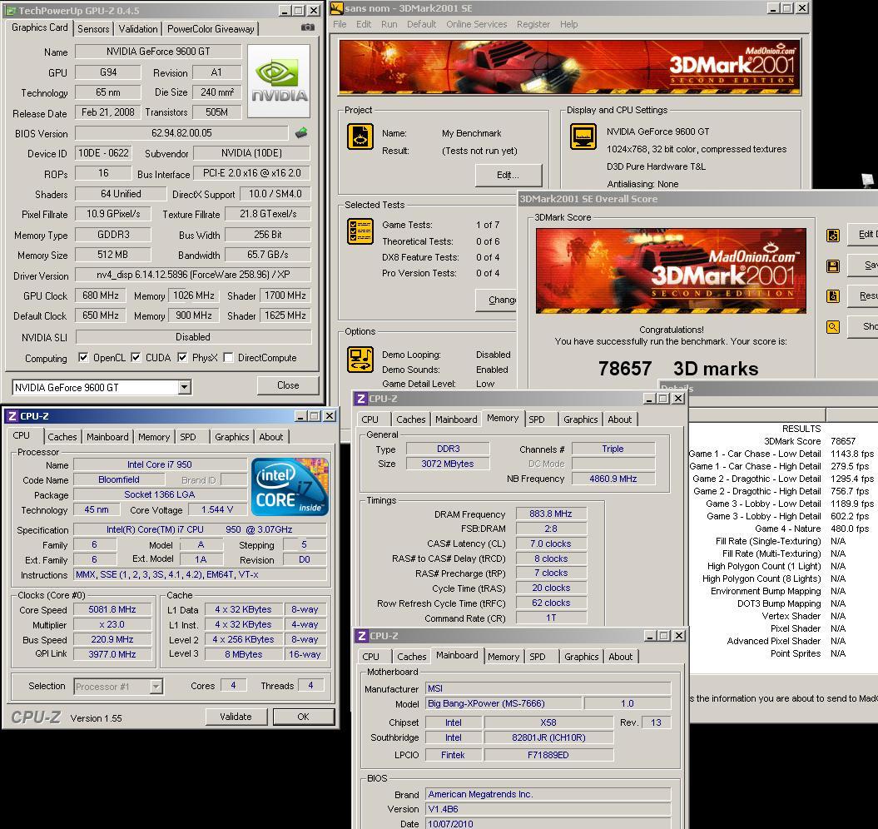Click the floppy disk save icon in score window
This screenshot has width=878, height=829.
point(833,266)
